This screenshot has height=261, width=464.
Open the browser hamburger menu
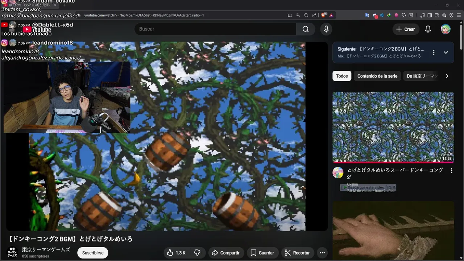point(459,15)
